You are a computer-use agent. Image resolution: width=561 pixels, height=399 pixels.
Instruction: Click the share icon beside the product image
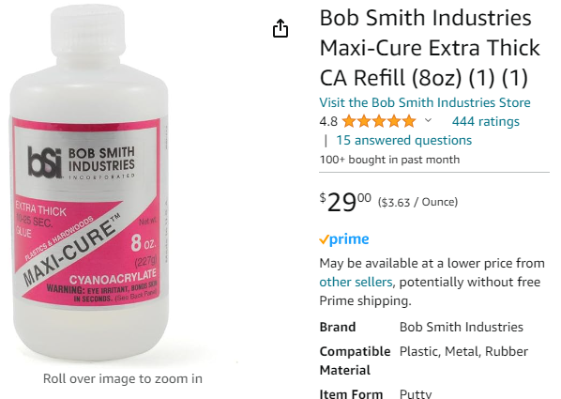point(280,28)
